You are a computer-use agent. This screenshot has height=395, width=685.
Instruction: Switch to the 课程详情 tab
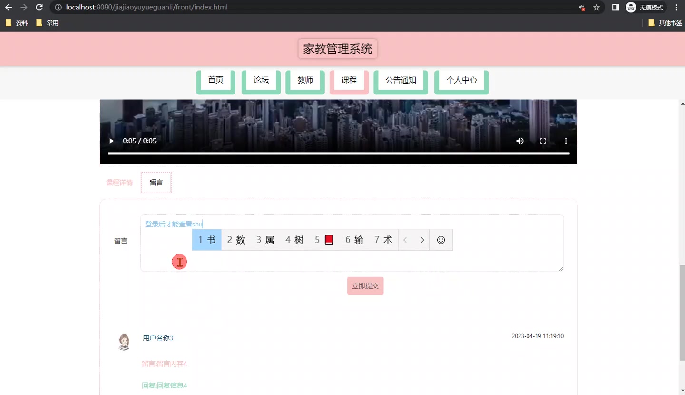119,183
